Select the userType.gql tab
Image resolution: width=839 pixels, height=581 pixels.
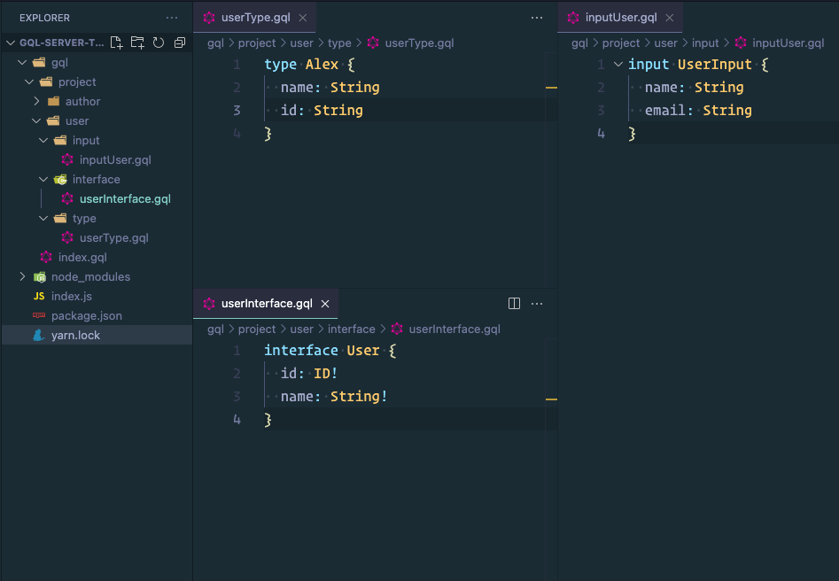point(254,18)
